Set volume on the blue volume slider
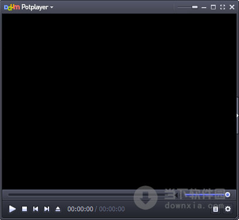The height and width of the screenshot is (220, 239). (x=207, y=195)
